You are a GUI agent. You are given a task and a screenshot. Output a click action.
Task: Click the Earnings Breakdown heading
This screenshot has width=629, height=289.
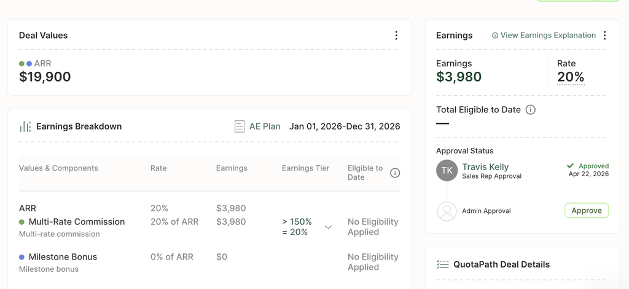coord(79,126)
